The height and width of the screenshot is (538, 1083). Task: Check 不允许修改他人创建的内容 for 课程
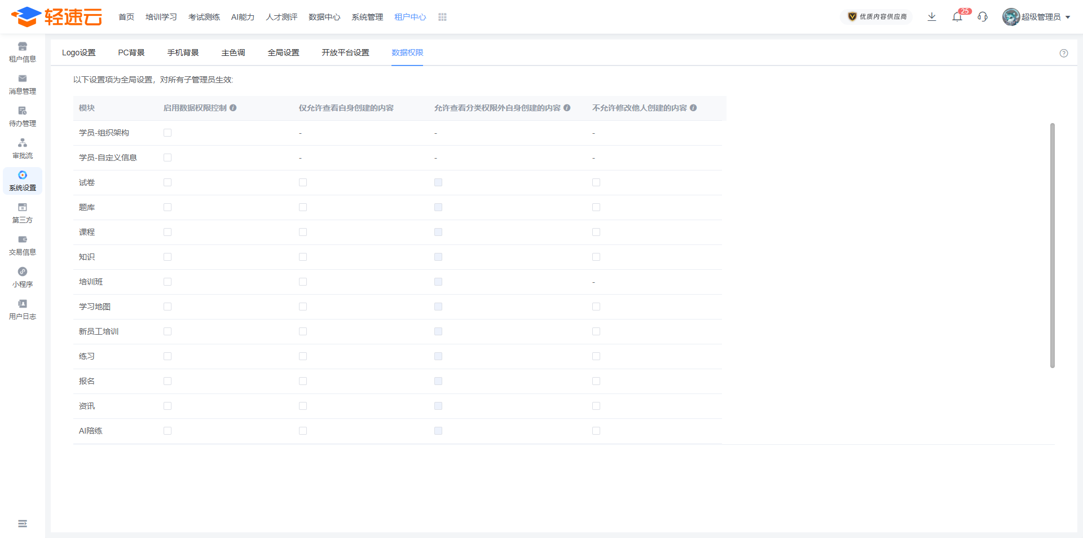[596, 232]
